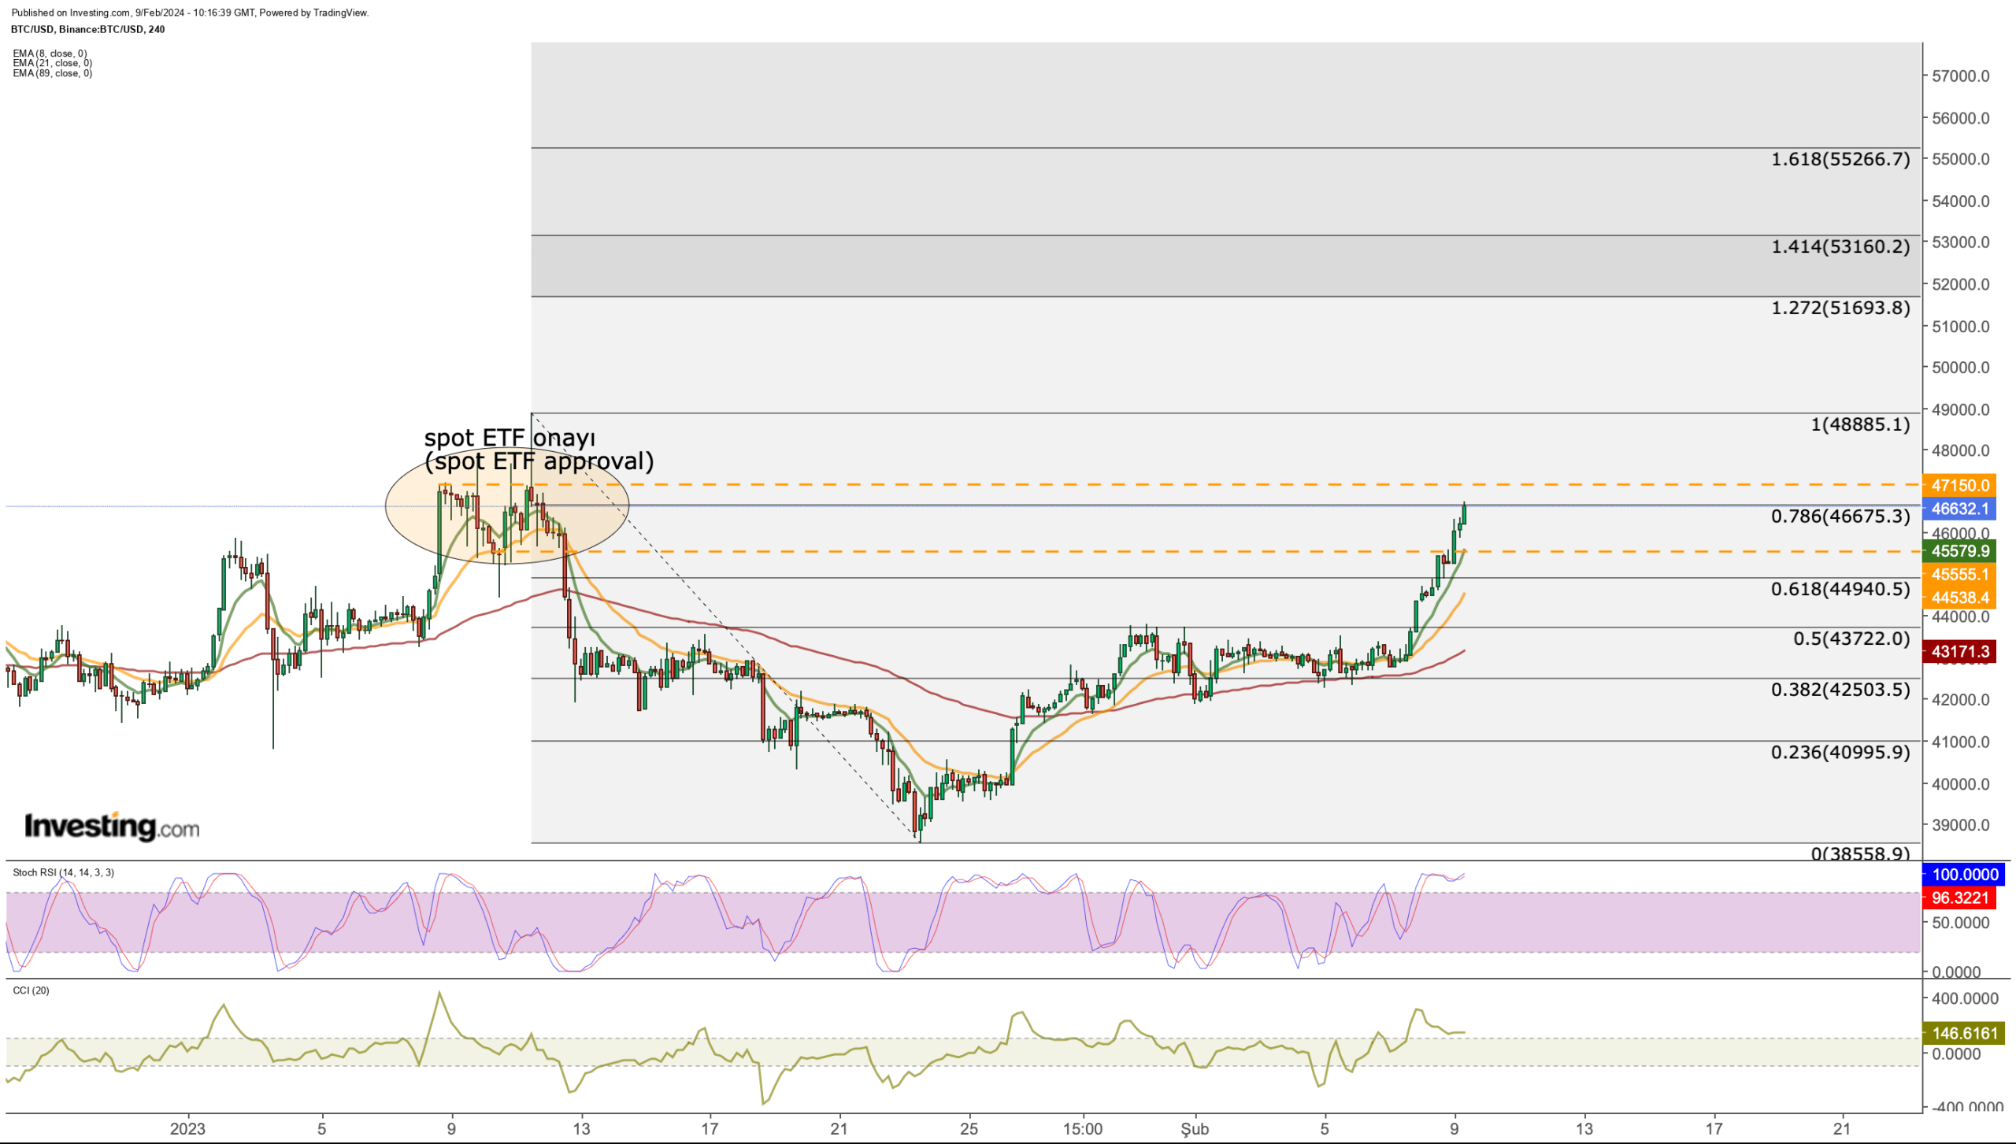Click the dark red 43171.3 EMA price tag
This screenshot has height=1144, width=2016.
[1959, 651]
